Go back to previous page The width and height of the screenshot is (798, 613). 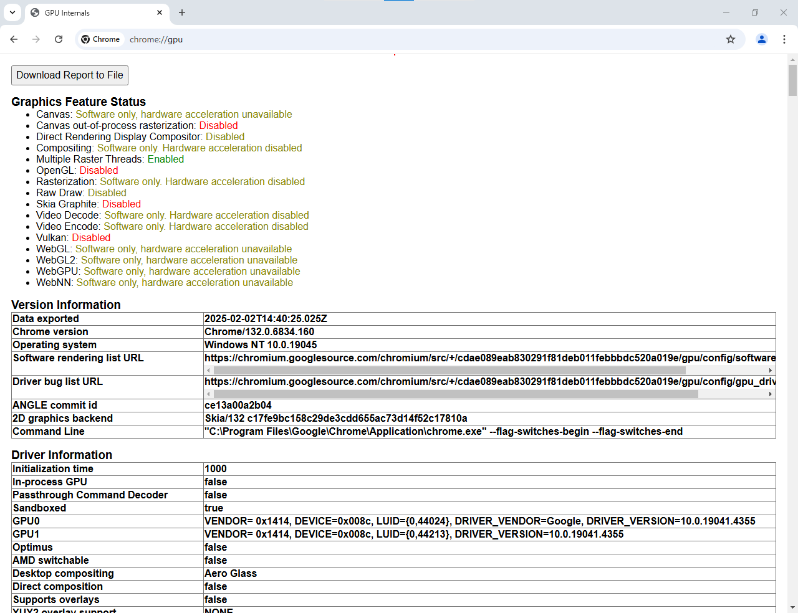point(14,39)
